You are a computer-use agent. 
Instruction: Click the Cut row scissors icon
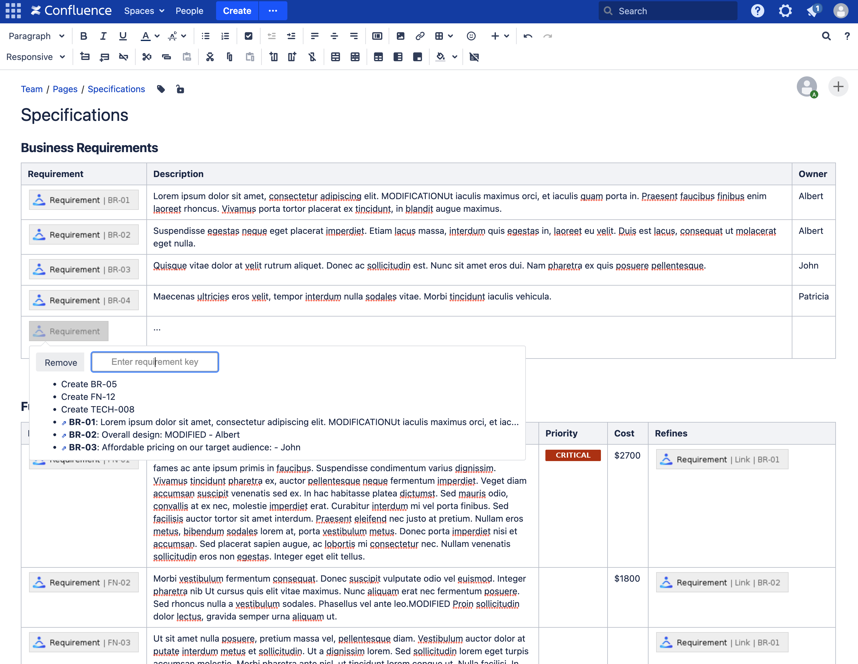[147, 57]
